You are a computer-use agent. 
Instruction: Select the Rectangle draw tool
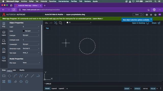(x=4, y=76)
